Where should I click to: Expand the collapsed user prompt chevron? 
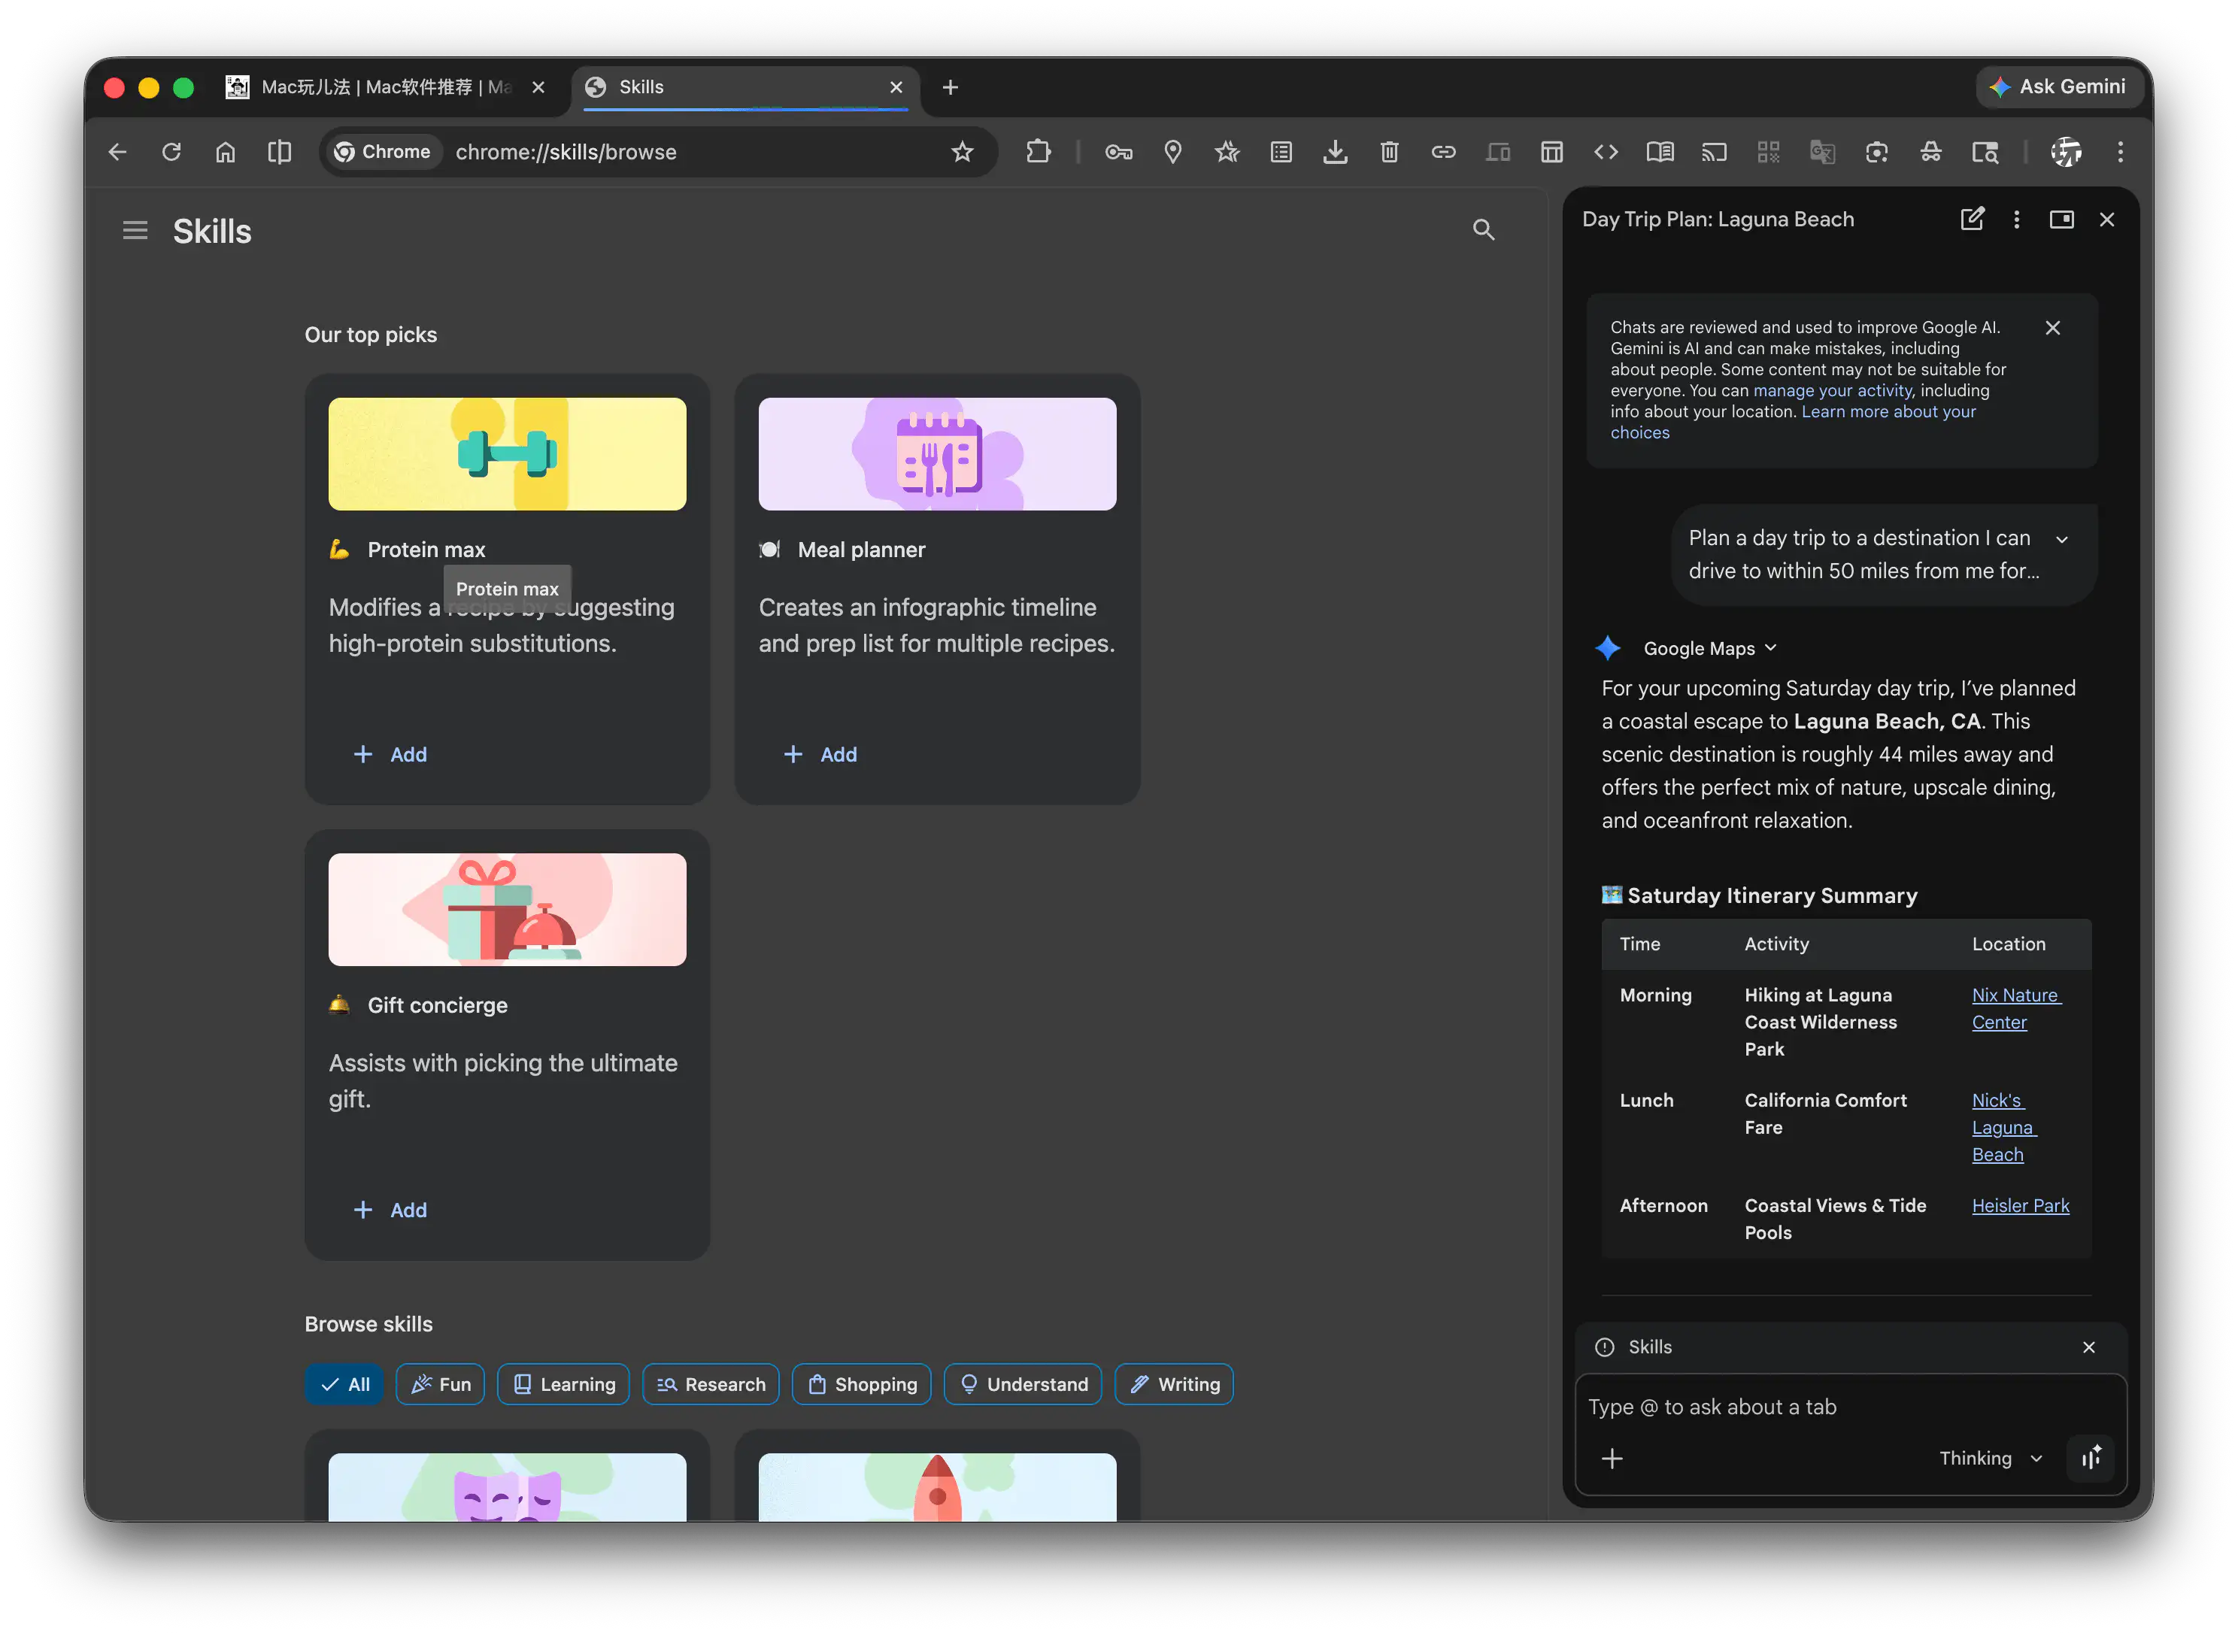(2062, 540)
